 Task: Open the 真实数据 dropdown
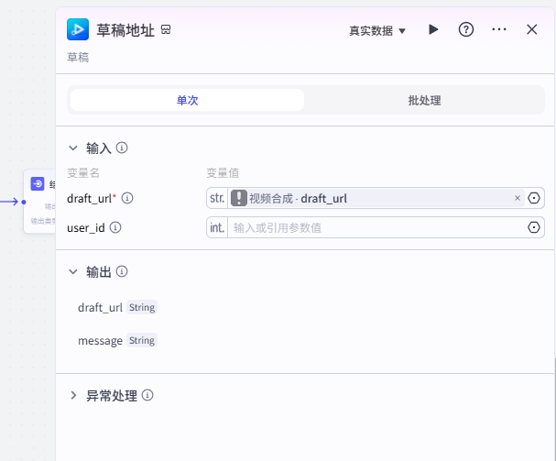coord(377,31)
